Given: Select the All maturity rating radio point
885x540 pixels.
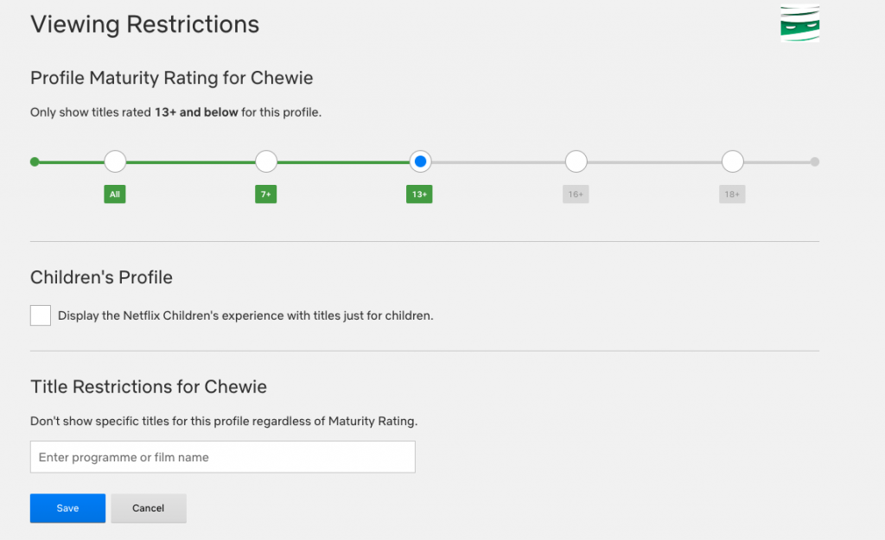Looking at the screenshot, I should (115, 162).
